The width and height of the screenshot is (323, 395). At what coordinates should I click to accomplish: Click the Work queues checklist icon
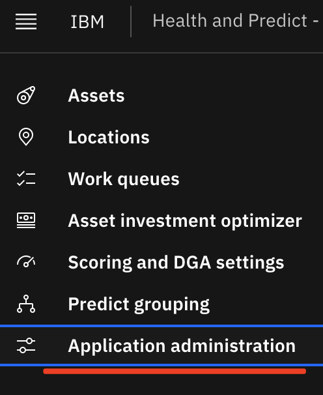click(26, 179)
